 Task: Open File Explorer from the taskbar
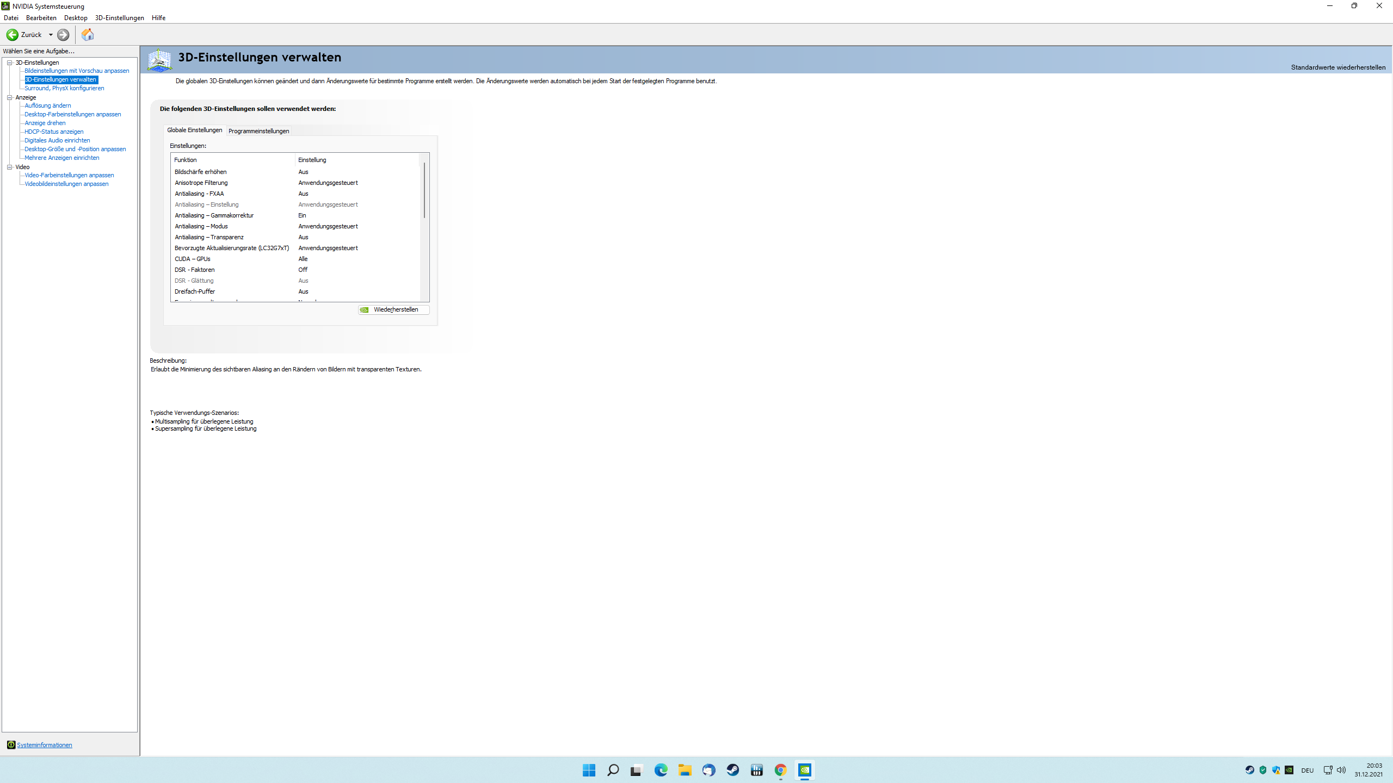tap(685, 770)
